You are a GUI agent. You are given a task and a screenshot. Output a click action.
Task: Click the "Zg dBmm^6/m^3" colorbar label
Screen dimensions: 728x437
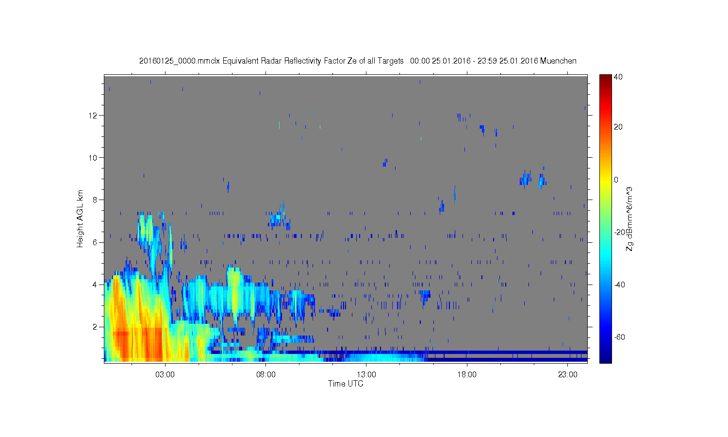click(x=629, y=218)
